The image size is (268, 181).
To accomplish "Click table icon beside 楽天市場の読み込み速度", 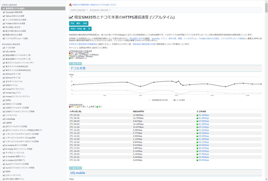I will (4, 31).
